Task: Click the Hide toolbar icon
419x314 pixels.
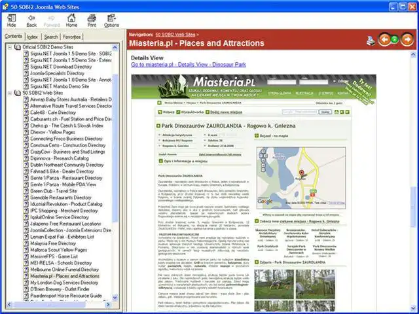Action: tap(11, 20)
